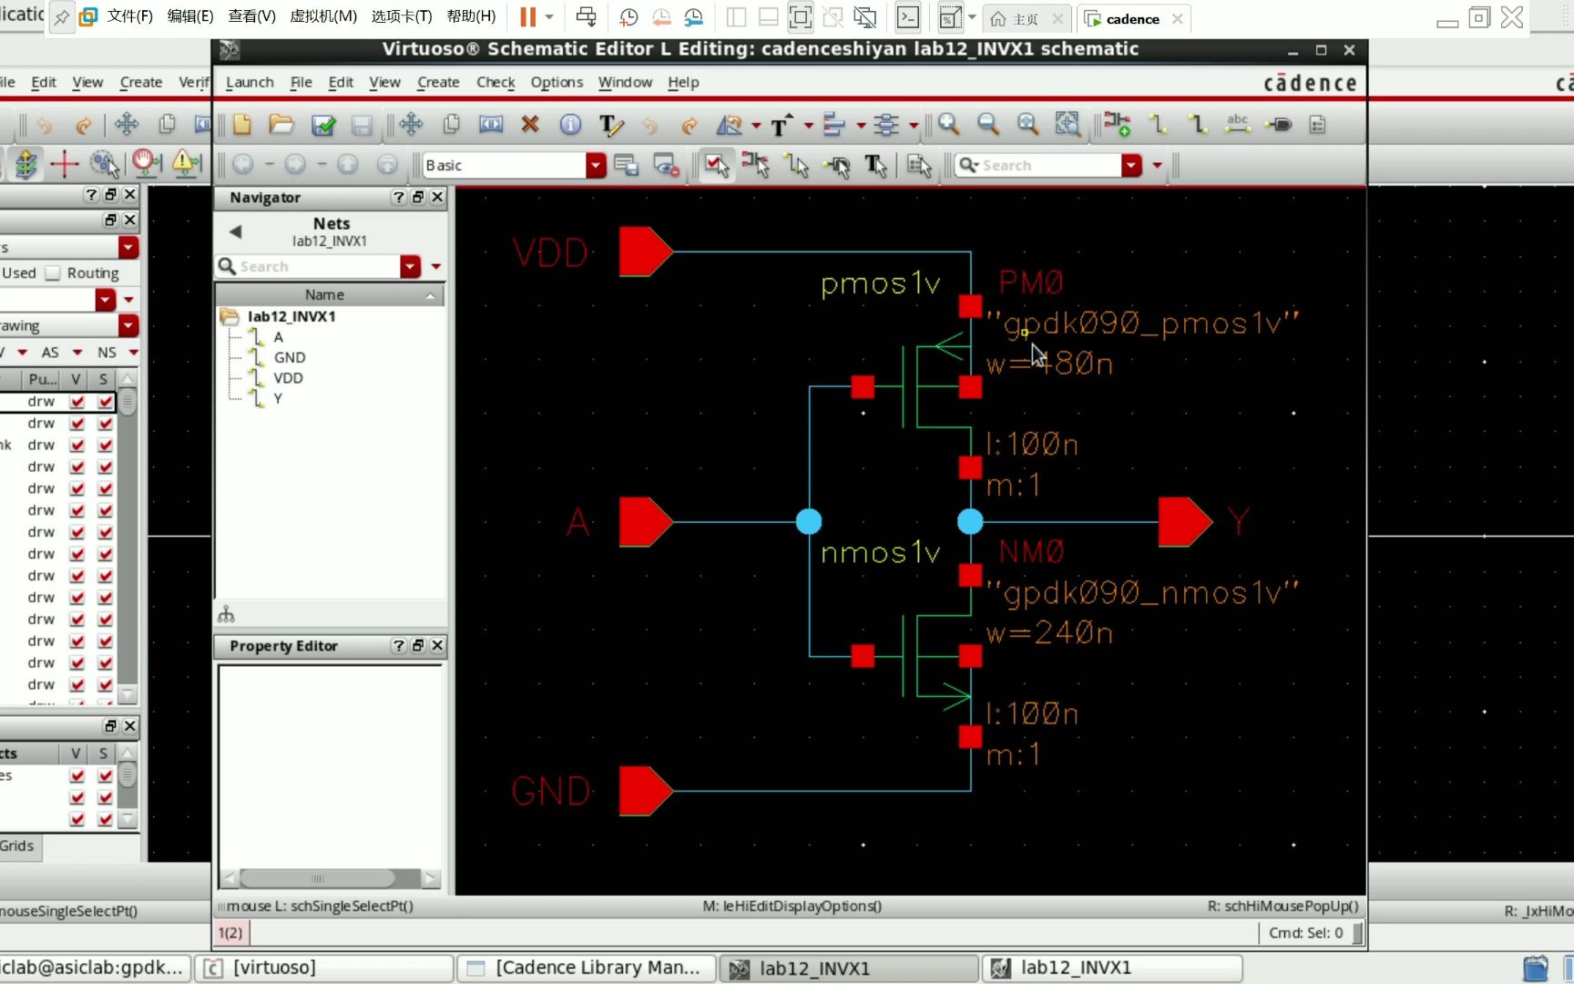The image size is (1574, 984).
Task: Click the select labels T filter icon
Action: (x=875, y=165)
